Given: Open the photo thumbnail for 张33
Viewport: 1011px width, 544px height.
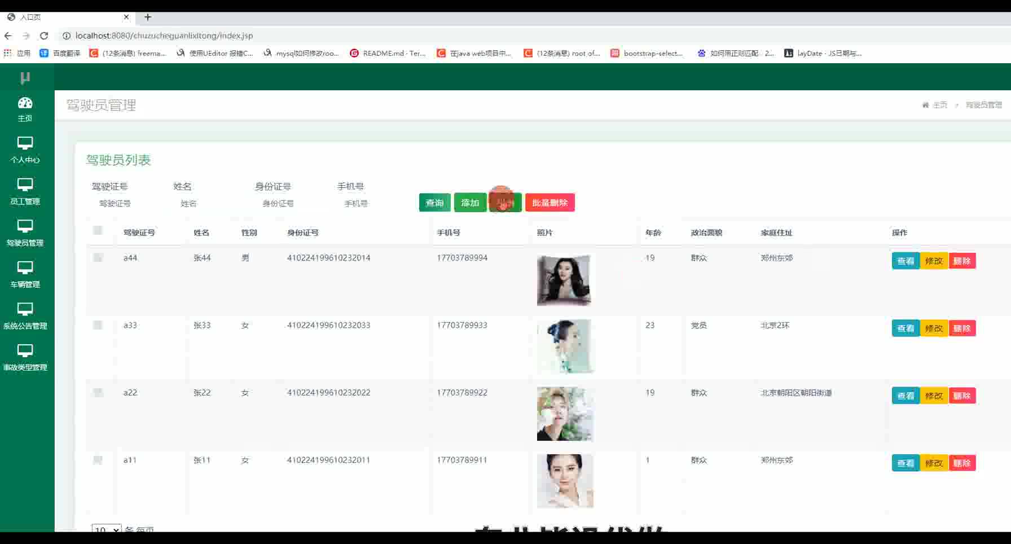Looking at the screenshot, I should [x=565, y=346].
